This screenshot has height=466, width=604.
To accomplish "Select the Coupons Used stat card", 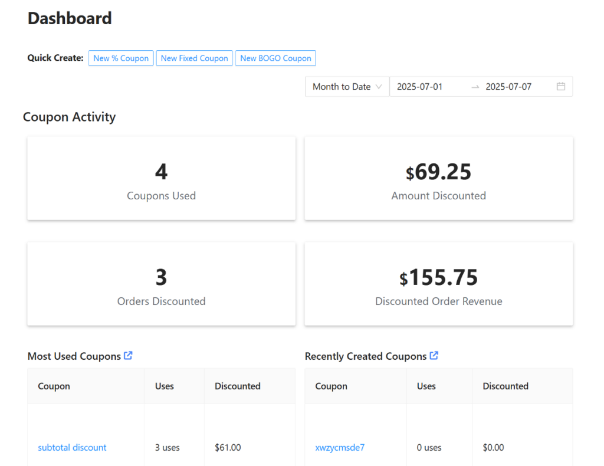I will point(161,178).
